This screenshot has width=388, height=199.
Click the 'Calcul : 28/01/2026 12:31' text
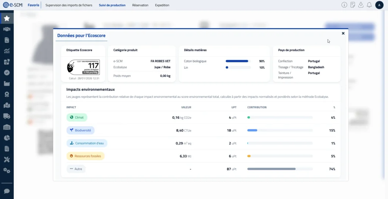tap(84, 79)
